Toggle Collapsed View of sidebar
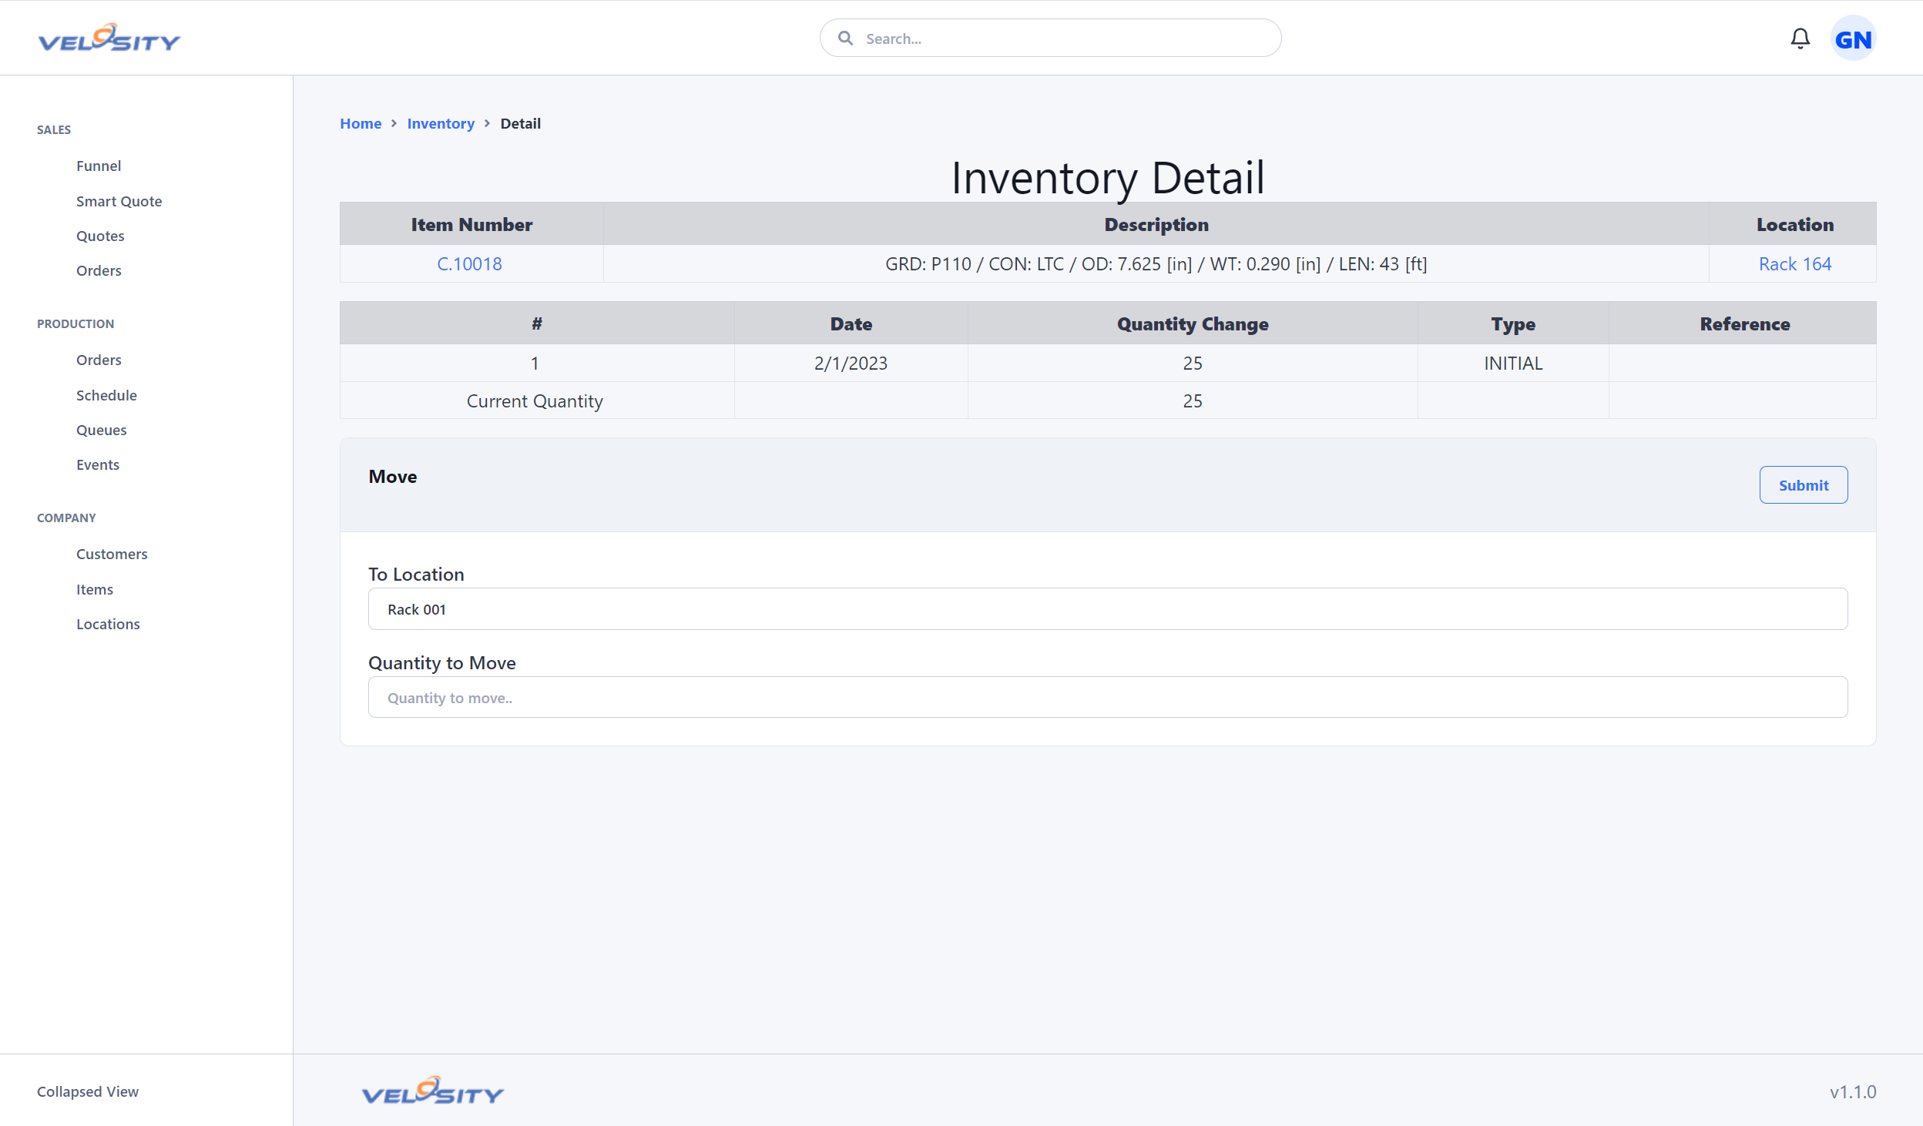The width and height of the screenshot is (1923, 1126). pyautogui.click(x=88, y=1091)
